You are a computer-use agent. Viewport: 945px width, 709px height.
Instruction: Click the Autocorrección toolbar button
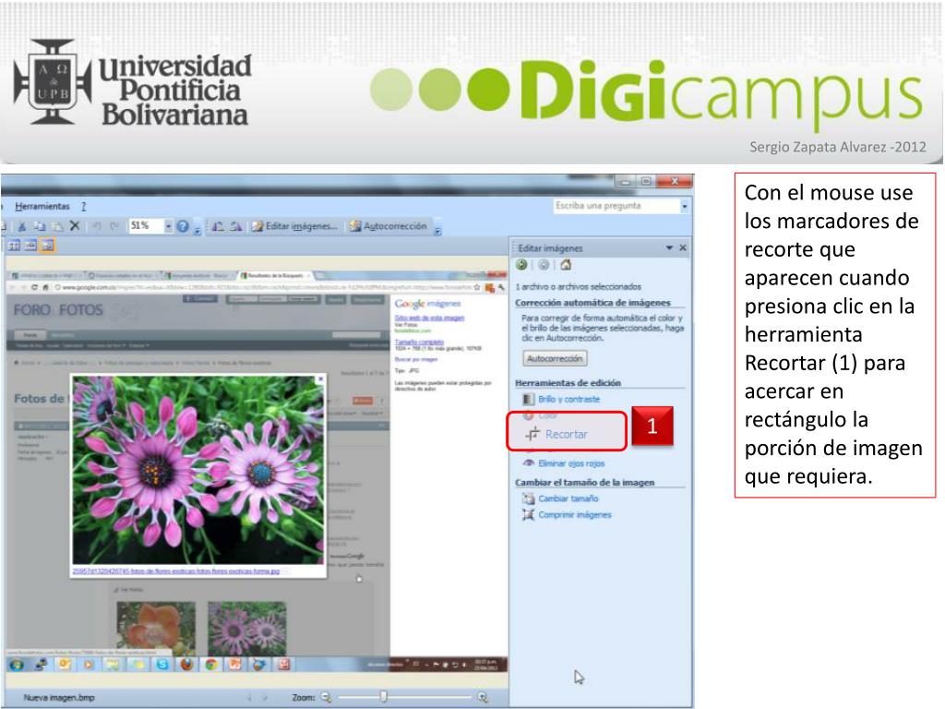pos(389,226)
